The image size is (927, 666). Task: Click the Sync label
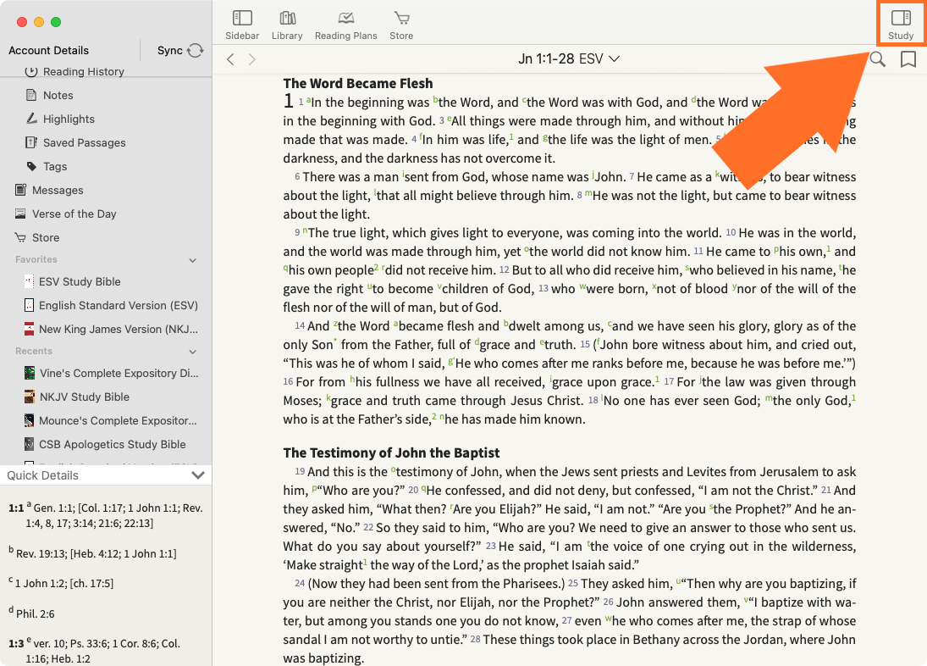point(169,50)
